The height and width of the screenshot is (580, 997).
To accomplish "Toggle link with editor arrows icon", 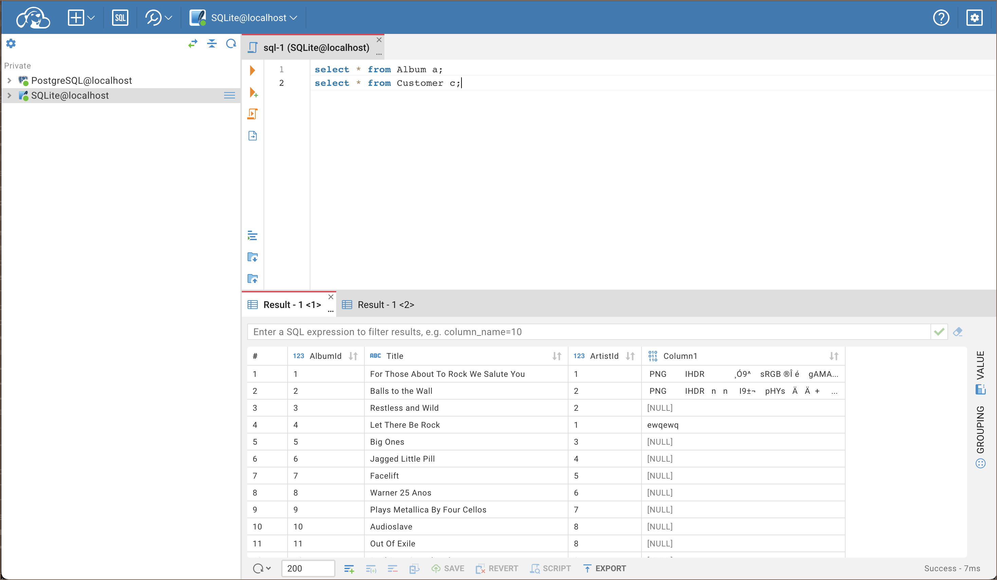I will (x=193, y=43).
